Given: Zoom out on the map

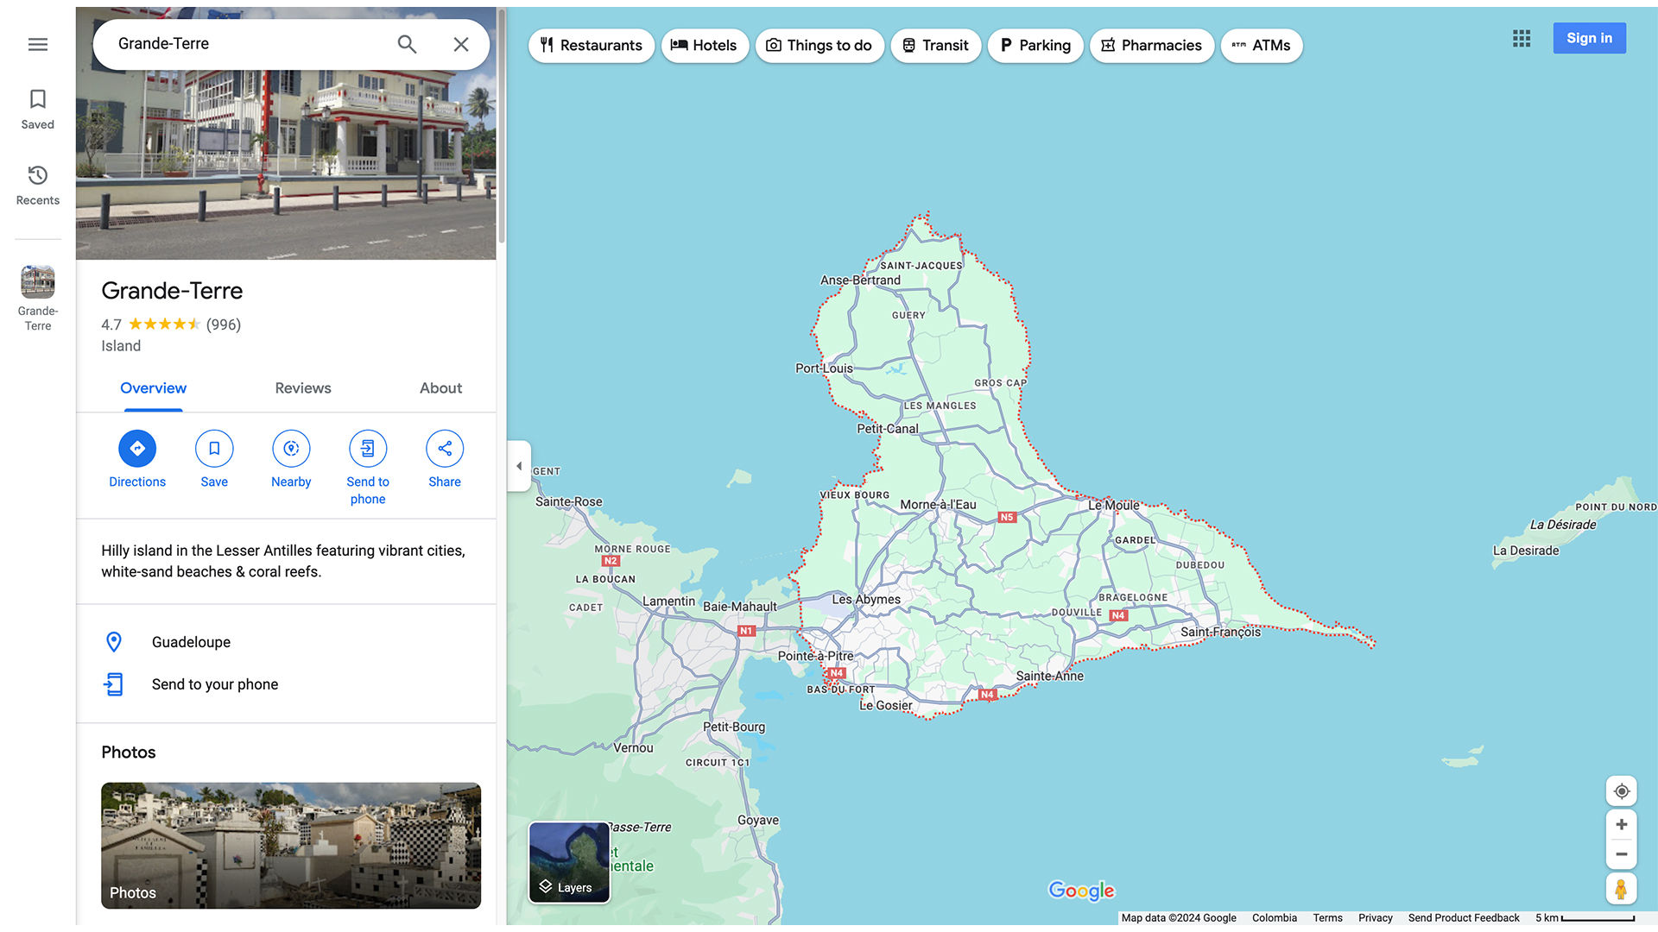Looking at the screenshot, I should [1621, 854].
